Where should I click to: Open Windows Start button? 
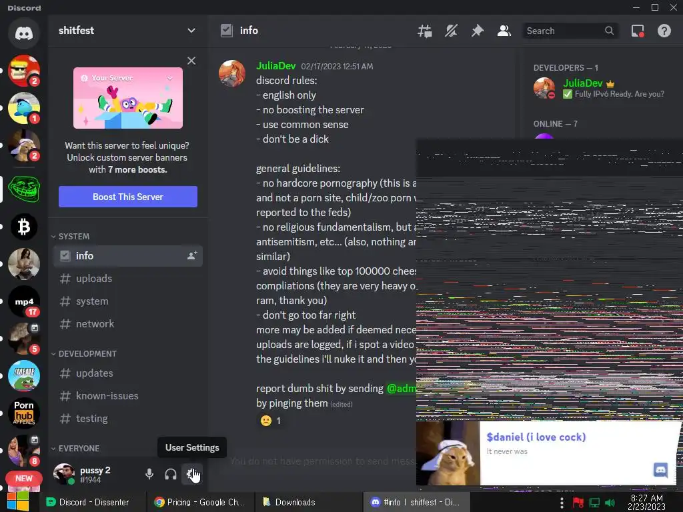click(18, 501)
